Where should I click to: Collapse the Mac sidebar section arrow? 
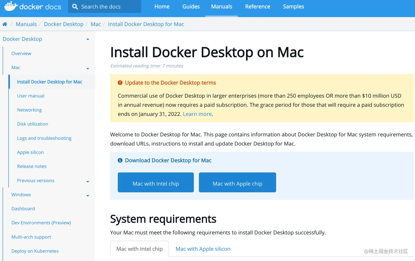tap(88, 69)
